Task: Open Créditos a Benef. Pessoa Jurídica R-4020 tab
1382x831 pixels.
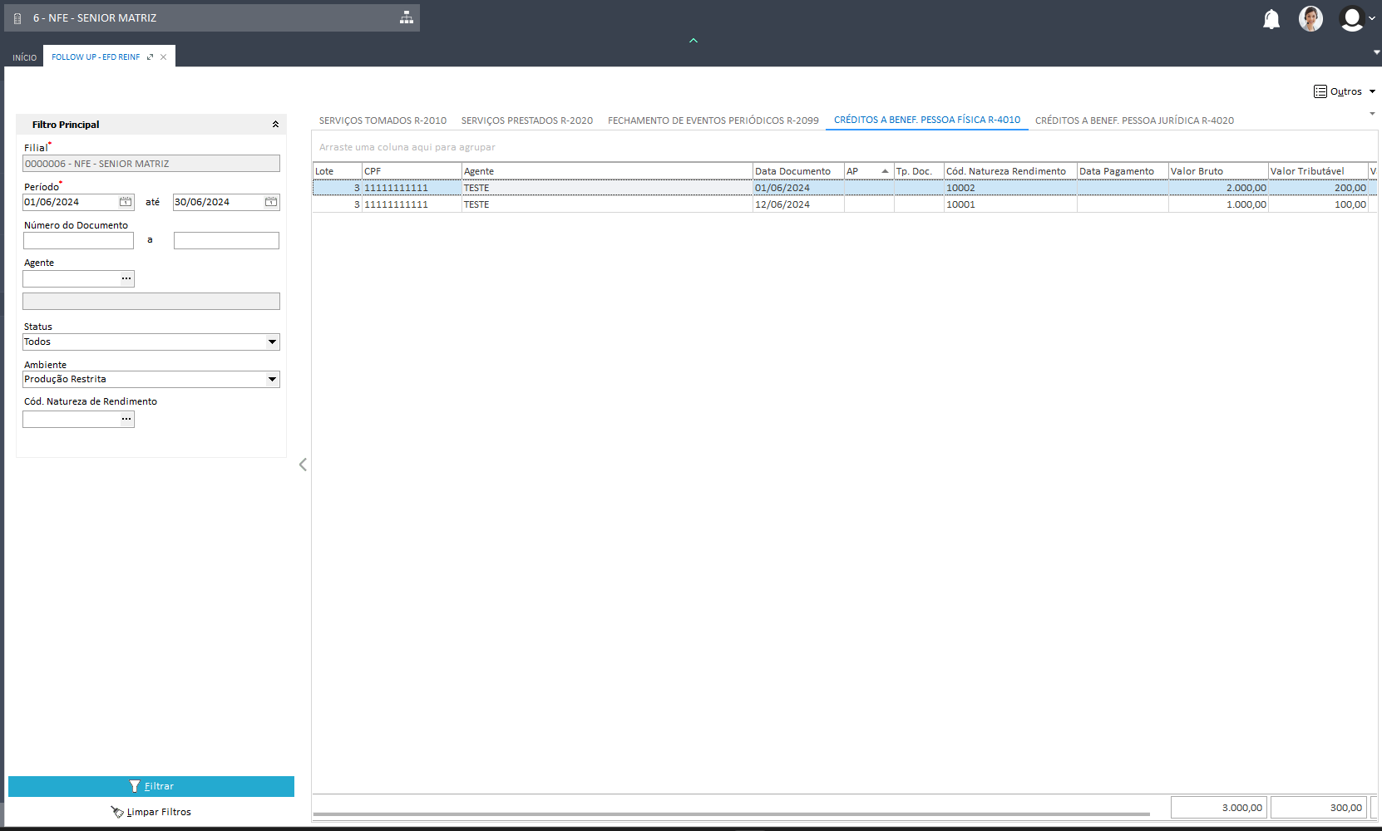Action: (1134, 120)
